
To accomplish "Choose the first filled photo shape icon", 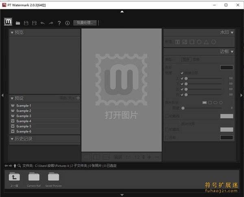I will click(x=205, y=103).
